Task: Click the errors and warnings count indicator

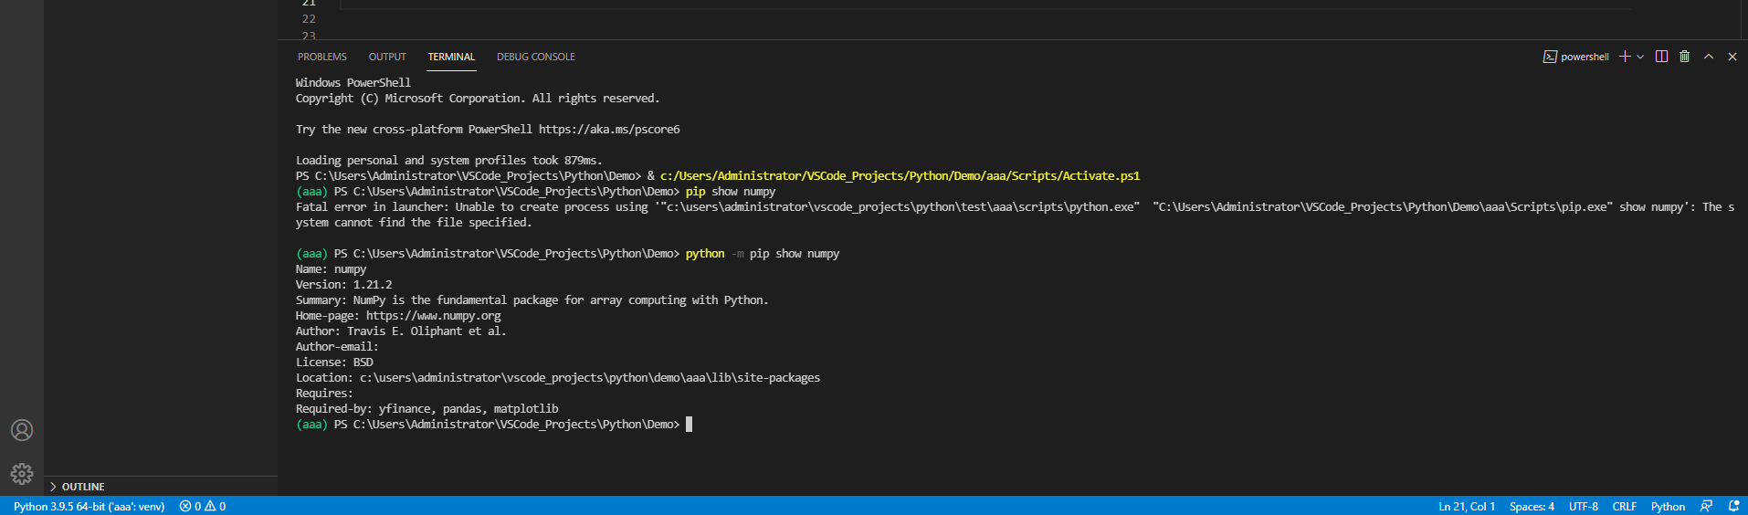Action: point(203,507)
